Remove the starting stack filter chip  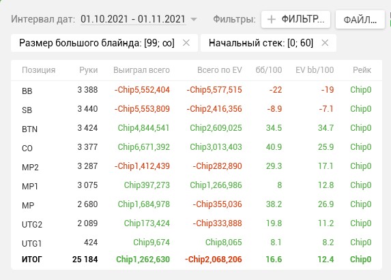coord(325,43)
